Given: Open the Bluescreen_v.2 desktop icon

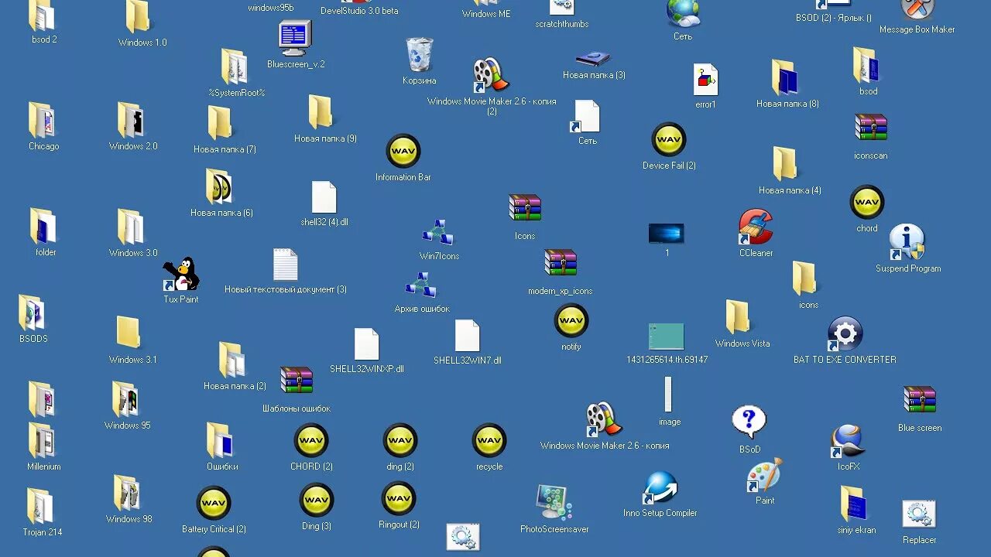Looking at the screenshot, I should pos(295,39).
